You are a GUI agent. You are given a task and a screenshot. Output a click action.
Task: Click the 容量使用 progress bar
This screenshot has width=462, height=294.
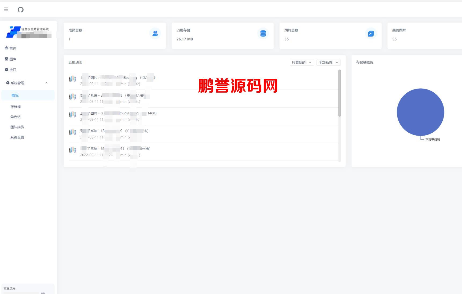tap(21, 293)
